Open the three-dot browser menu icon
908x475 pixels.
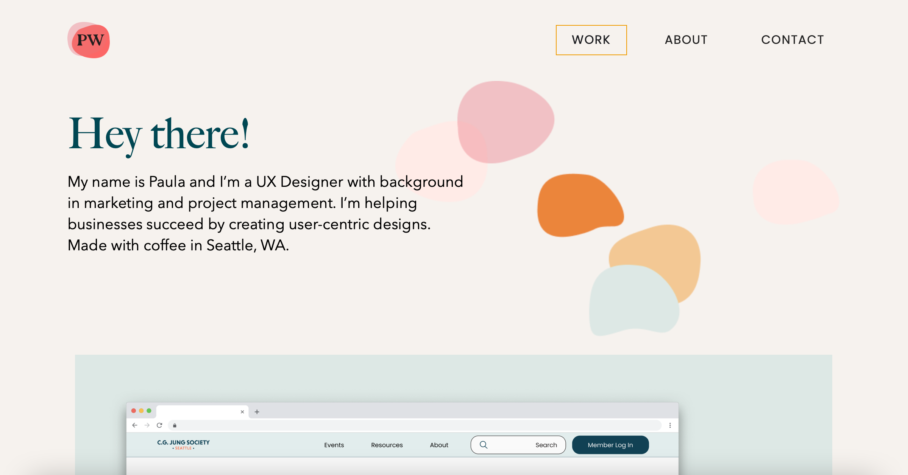point(670,425)
